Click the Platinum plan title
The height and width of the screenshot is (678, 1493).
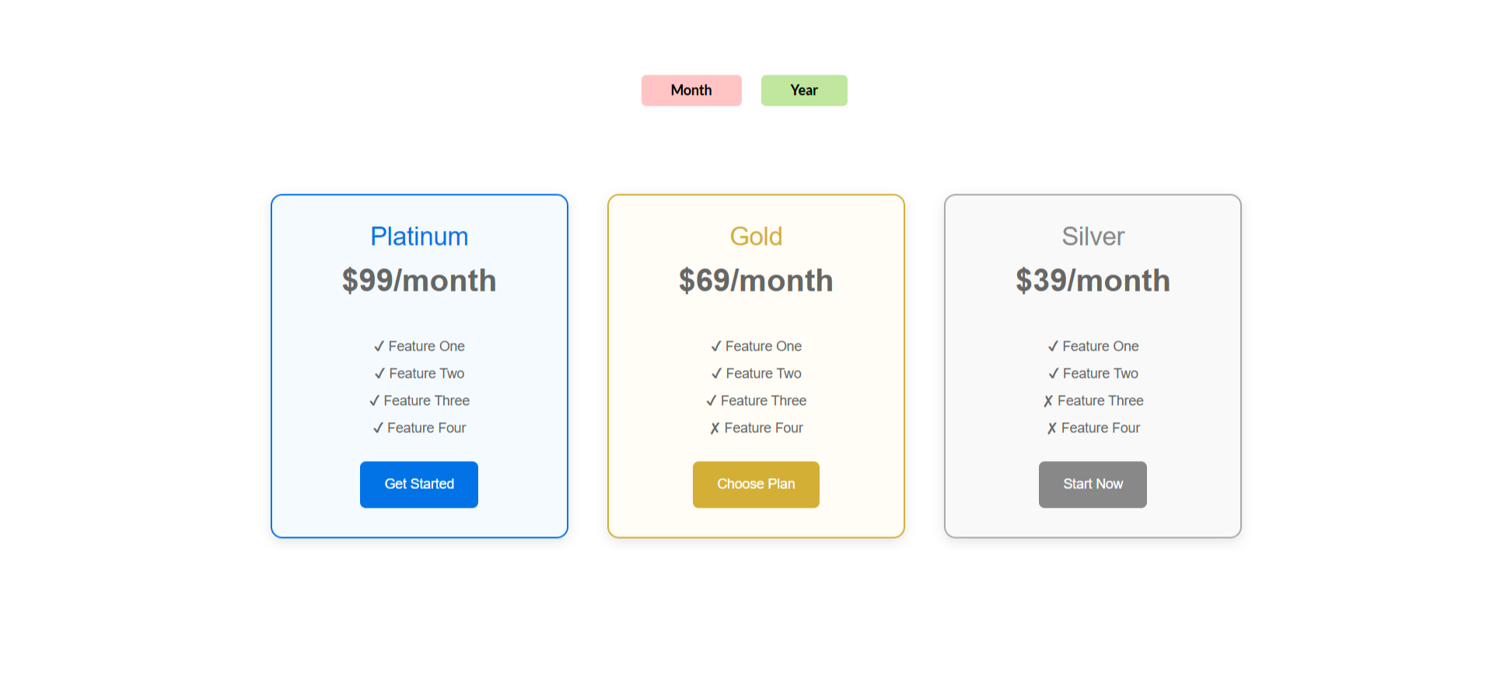pyautogui.click(x=419, y=236)
